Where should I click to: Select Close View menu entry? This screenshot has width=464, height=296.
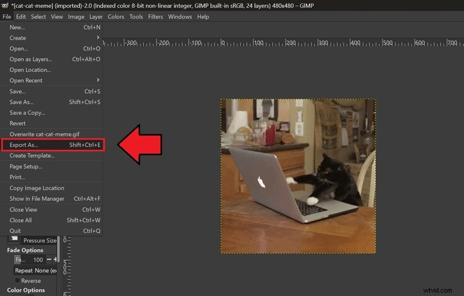(52, 210)
